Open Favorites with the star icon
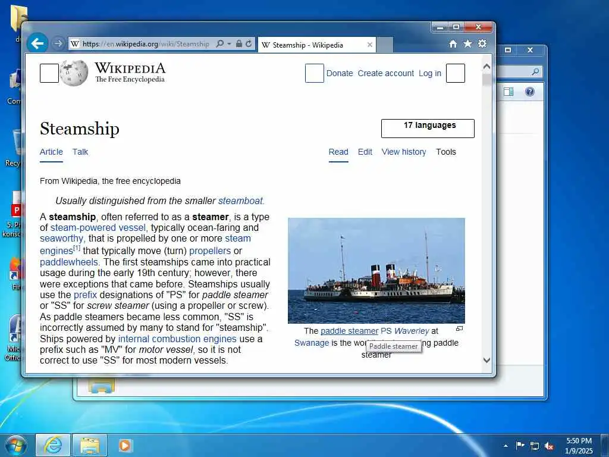 point(467,44)
